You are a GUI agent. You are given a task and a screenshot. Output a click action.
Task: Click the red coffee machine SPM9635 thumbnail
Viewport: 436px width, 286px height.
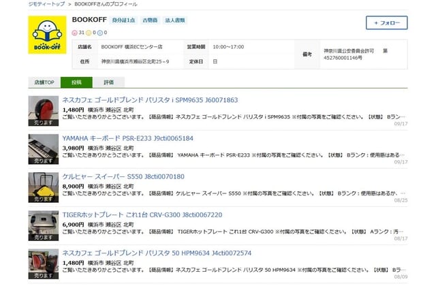(x=44, y=111)
